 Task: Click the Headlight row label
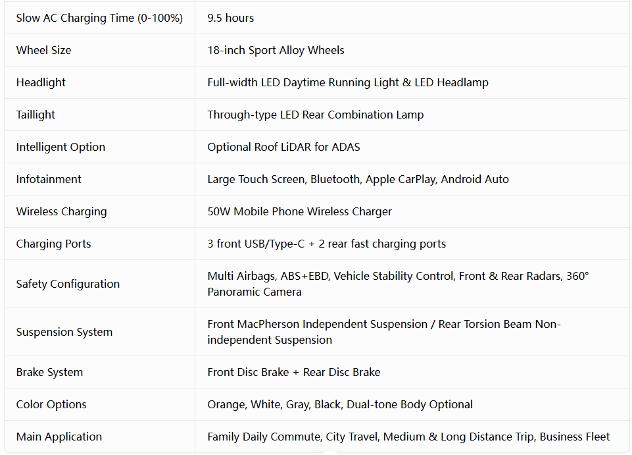coord(41,83)
